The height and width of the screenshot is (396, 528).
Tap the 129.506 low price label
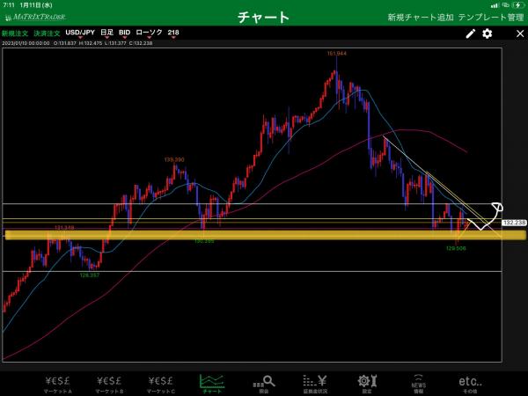[x=456, y=248]
